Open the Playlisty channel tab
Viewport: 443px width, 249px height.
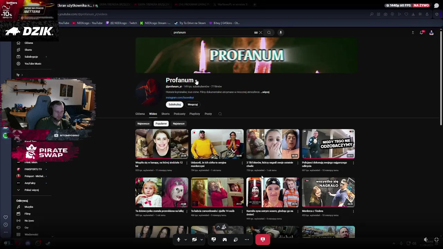(x=195, y=114)
